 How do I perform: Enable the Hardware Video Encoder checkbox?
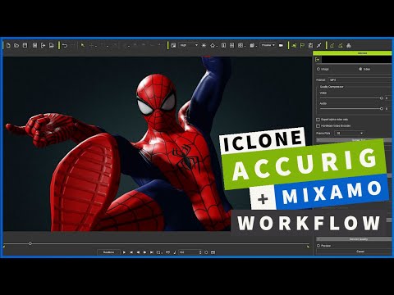point(318,126)
